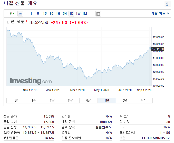Choose the 1H interval
174x143 pixels.
(x=58, y=14)
